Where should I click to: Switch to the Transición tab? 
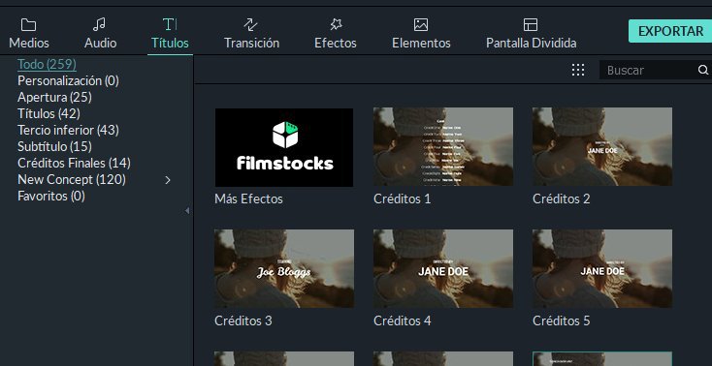251,34
